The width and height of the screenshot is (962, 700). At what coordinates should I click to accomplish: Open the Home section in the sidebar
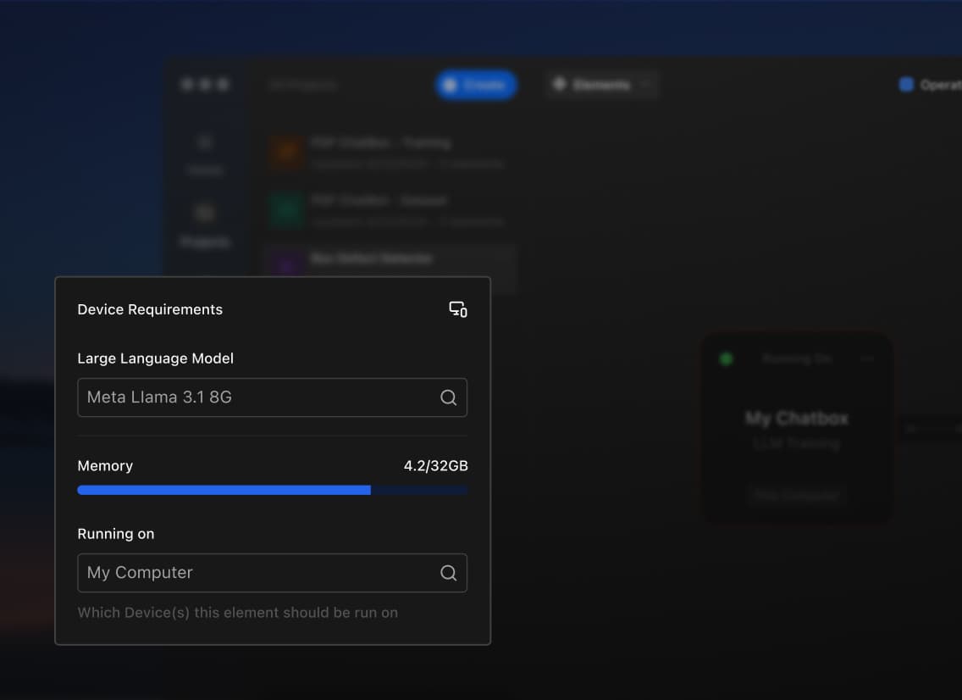pos(204,153)
